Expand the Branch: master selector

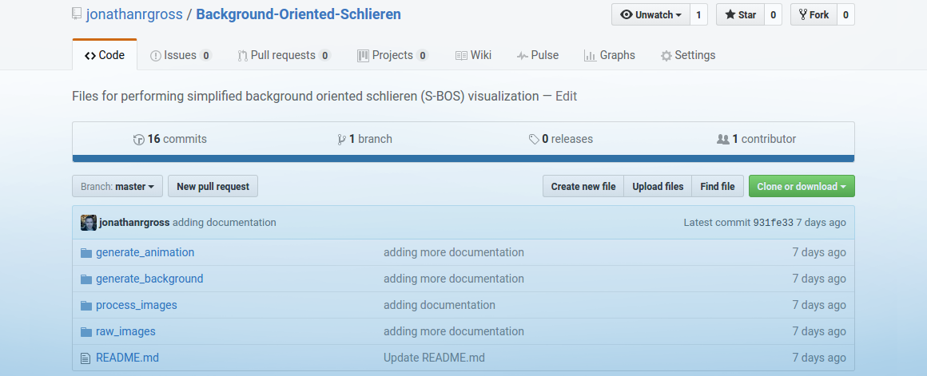coord(117,186)
